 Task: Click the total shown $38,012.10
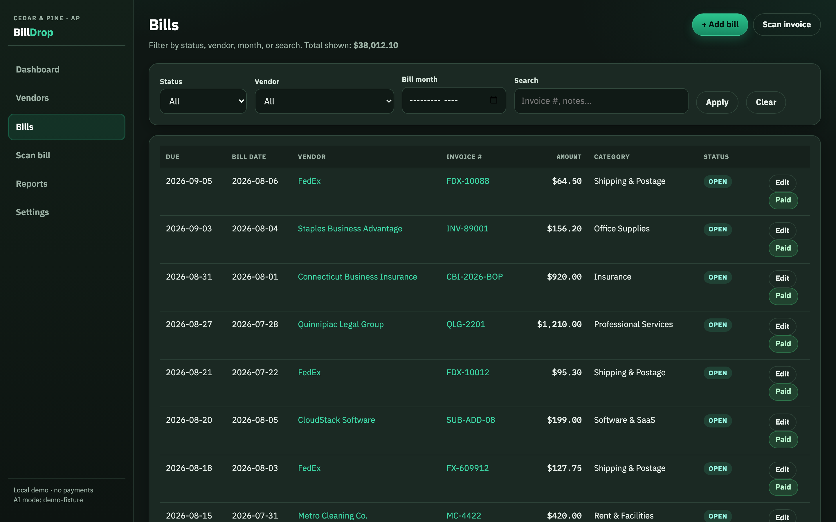376,45
